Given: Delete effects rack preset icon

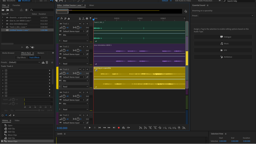Looking at the screenshot, I should click(47, 62).
